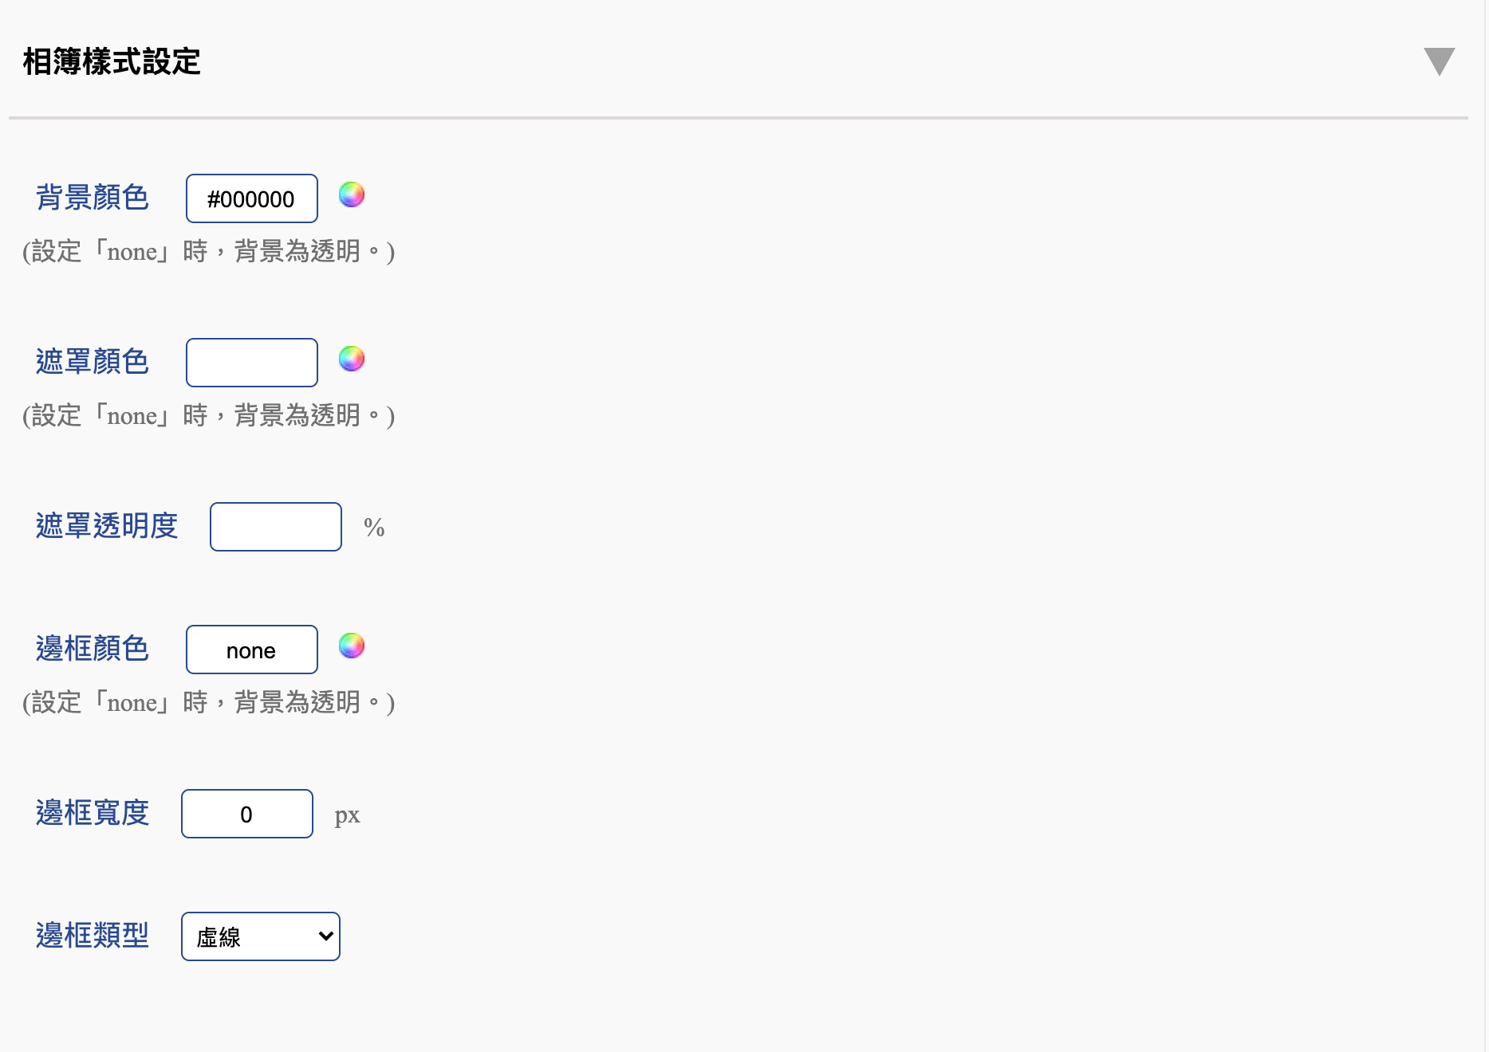The height and width of the screenshot is (1052, 1489).
Task: Click the 背景顏色 label
Action: [x=93, y=198]
